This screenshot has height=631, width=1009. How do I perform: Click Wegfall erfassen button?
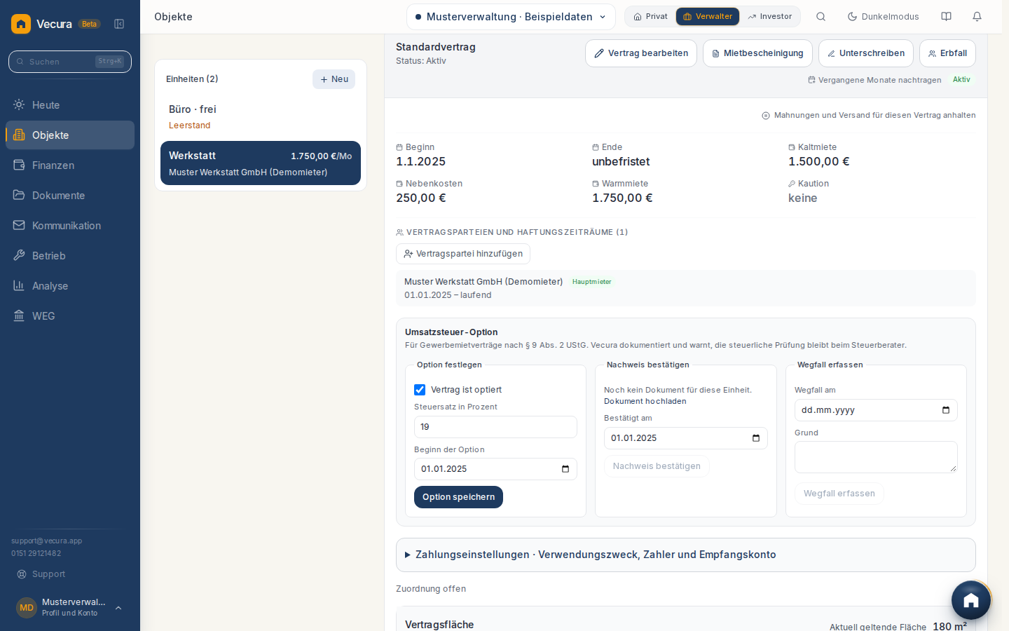[x=839, y=494]
